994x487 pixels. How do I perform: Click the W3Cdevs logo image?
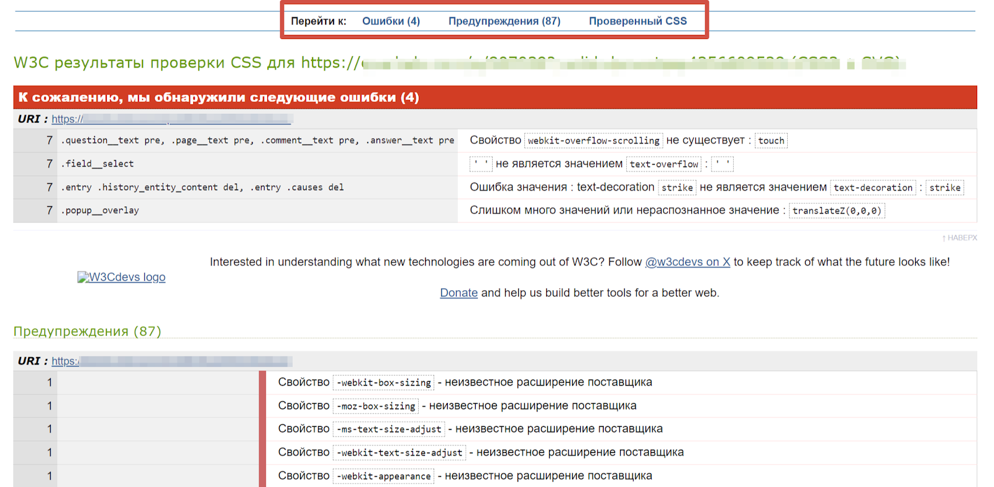121,277
